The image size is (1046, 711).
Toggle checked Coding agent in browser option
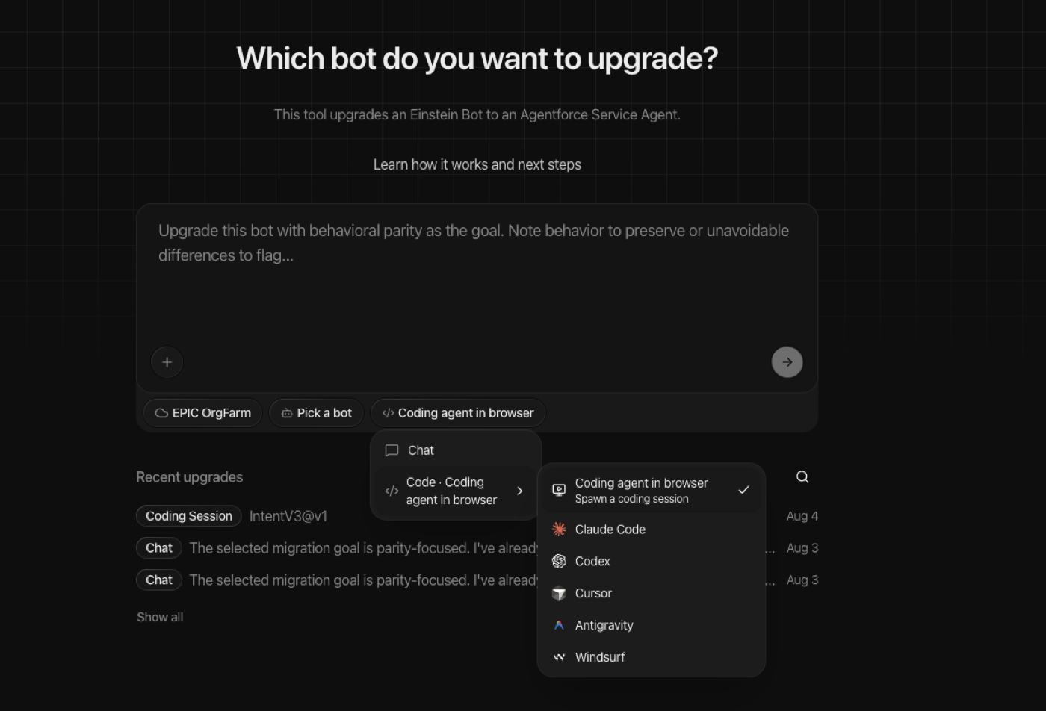pyautogui.click(x=652, y=491)
